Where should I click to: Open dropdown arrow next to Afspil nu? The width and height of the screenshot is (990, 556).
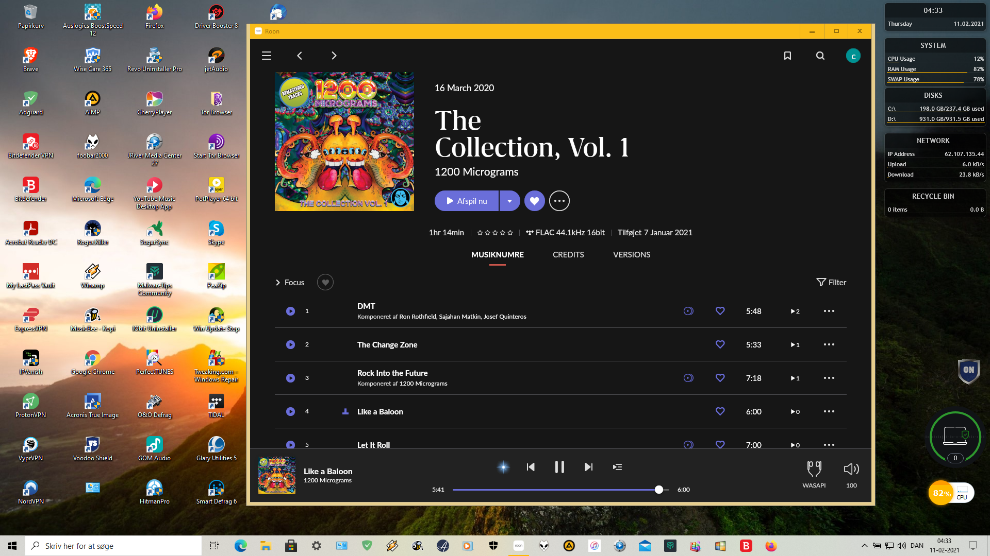(x=509, y=201)
